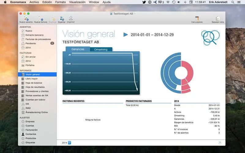Open Libro mayor report
The width and height of the screenshot is (245, 153).
[32, 79]
